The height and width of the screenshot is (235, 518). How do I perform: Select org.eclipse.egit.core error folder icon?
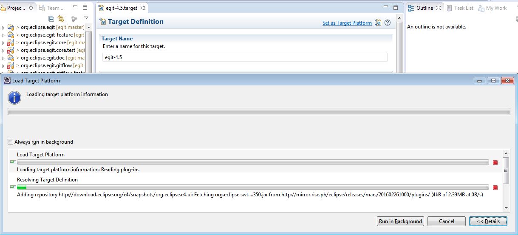click(11, 42)
